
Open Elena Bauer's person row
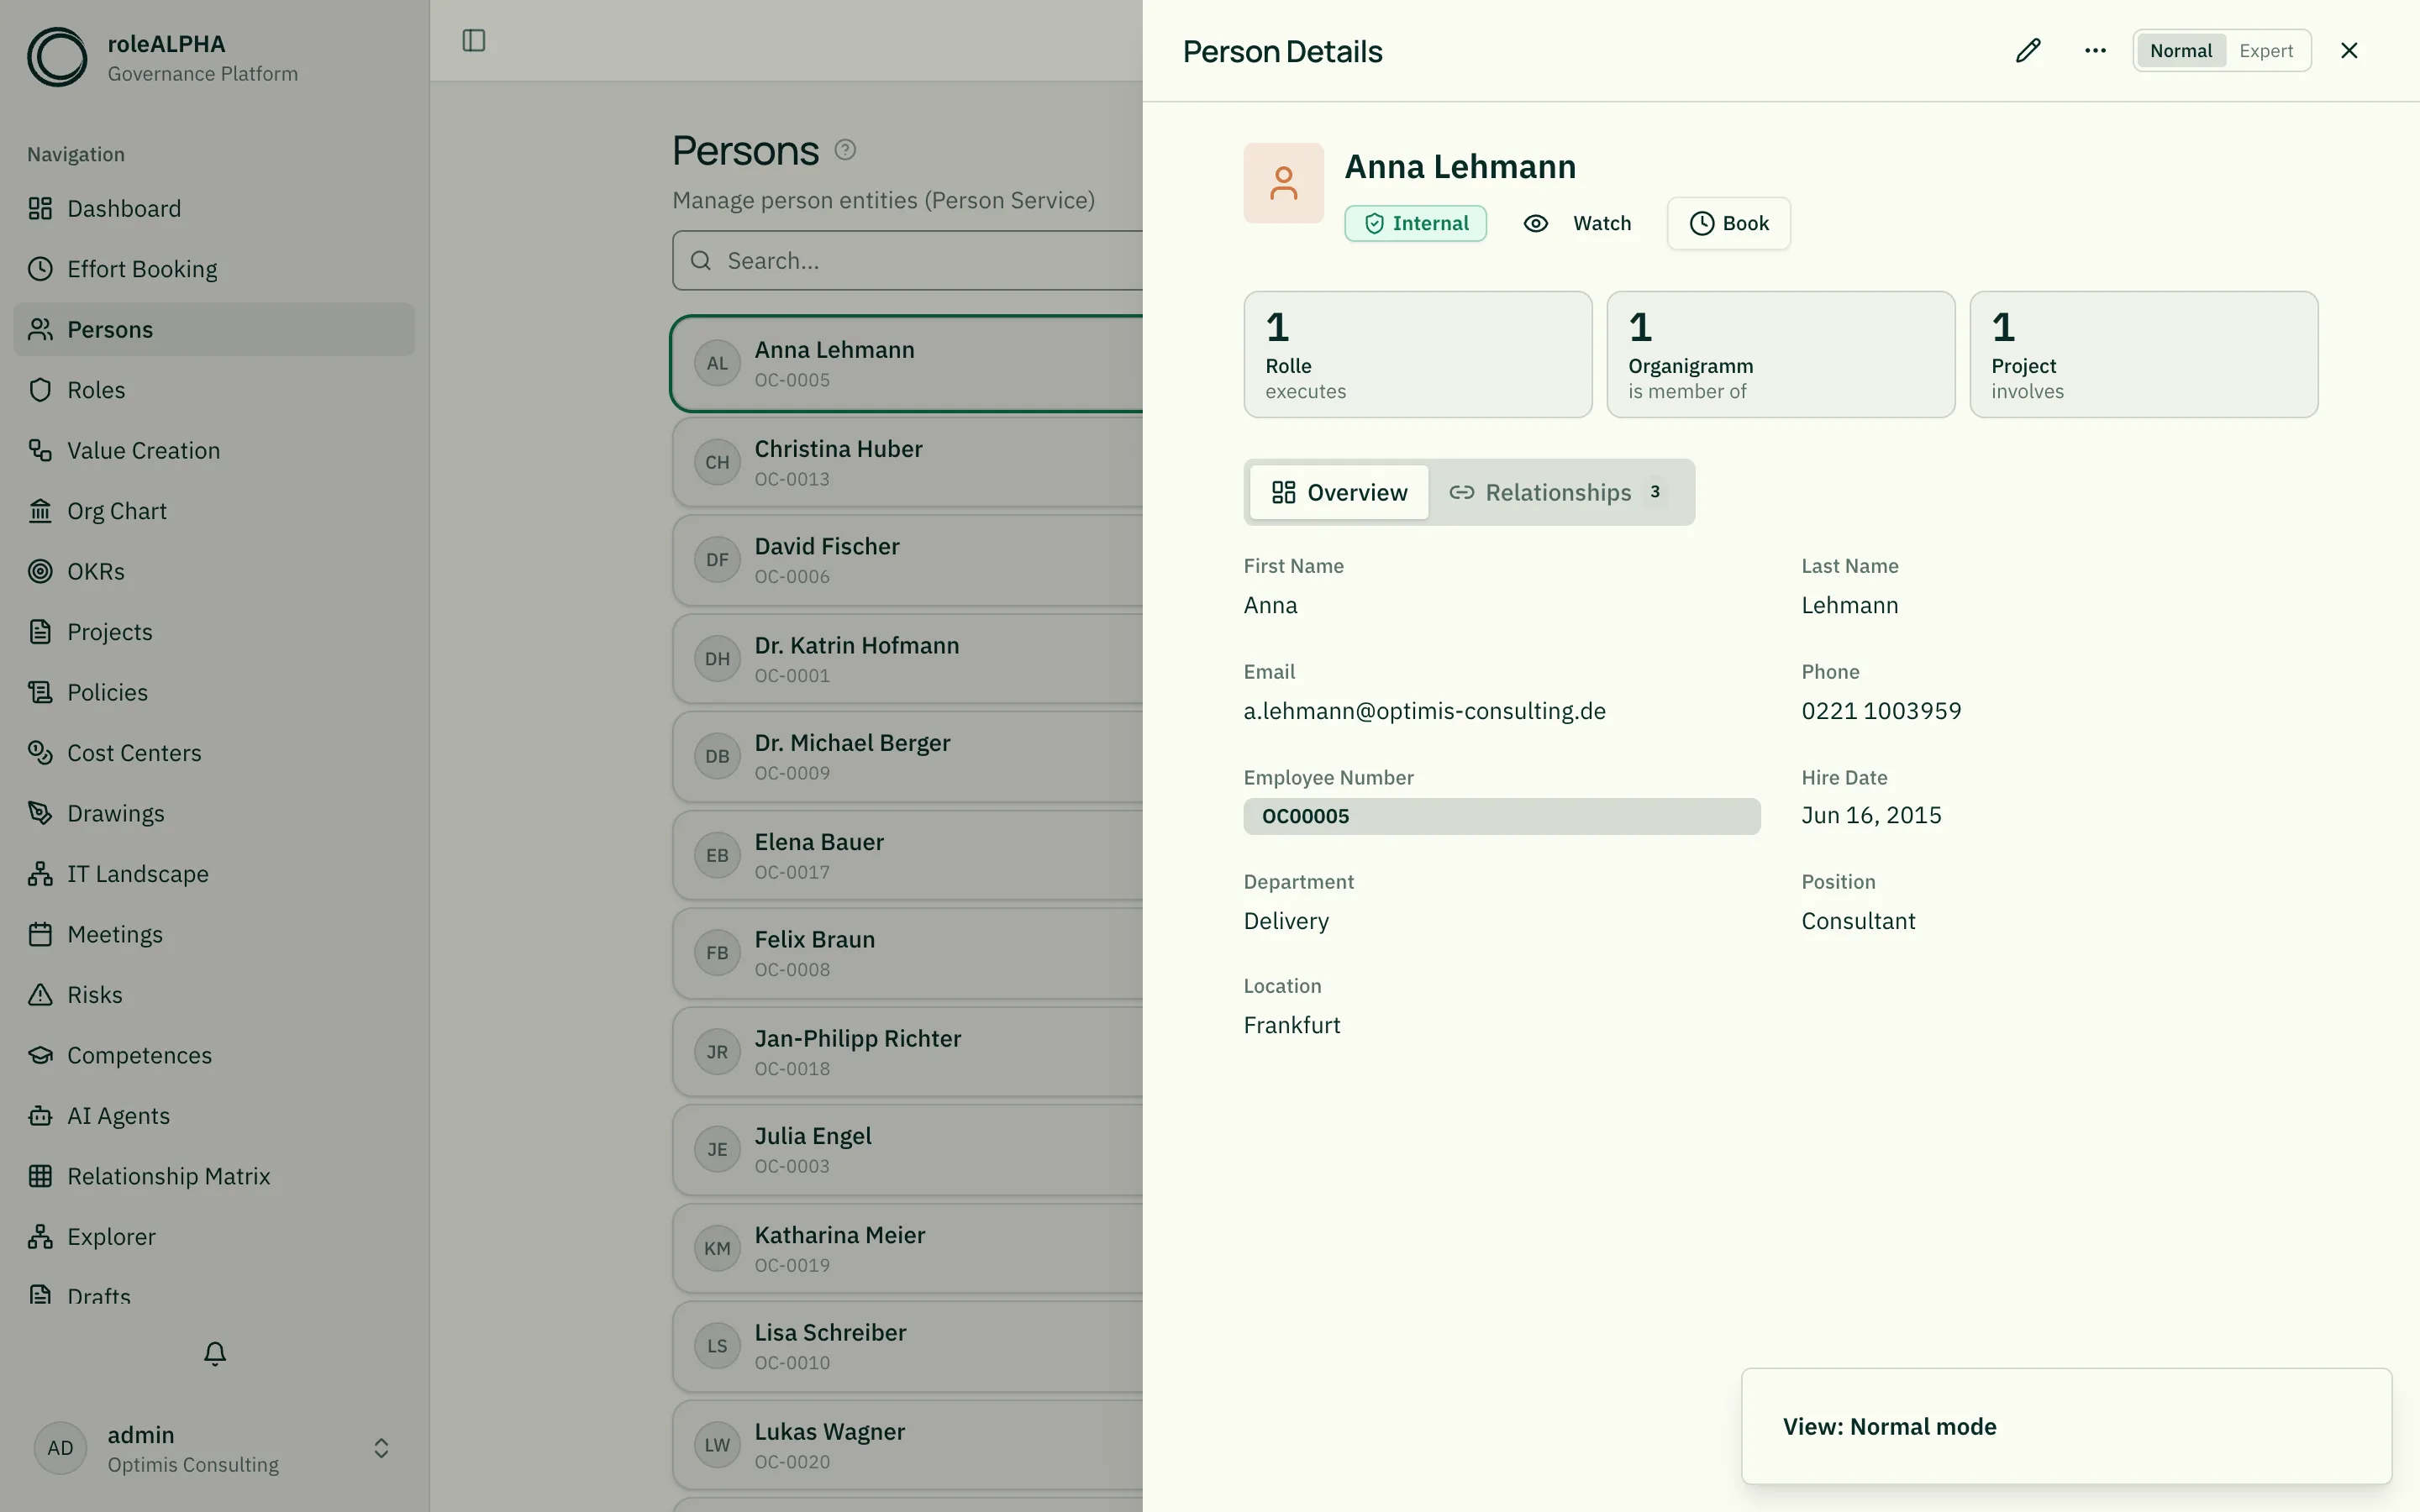pos(908,856)
